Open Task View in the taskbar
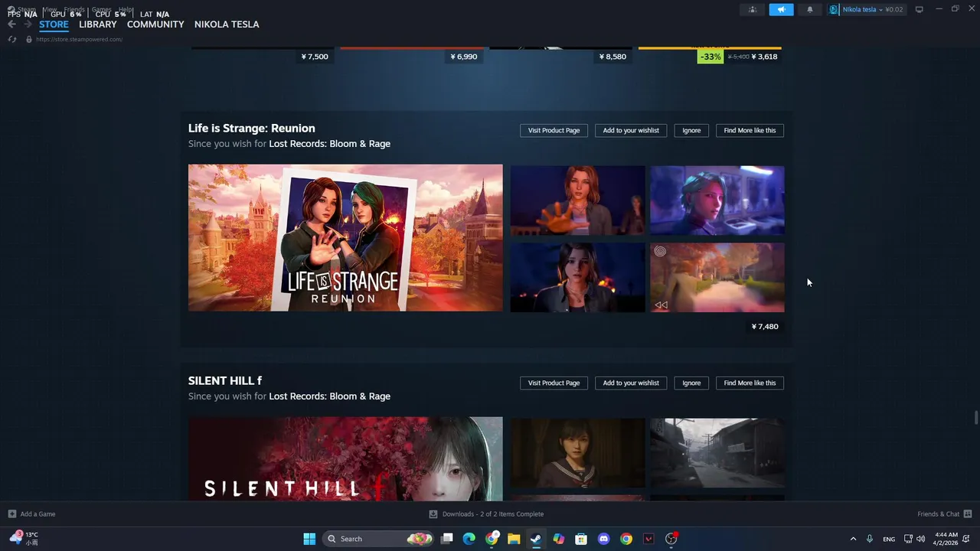This screenshot has height=551, width=980. coord(447,539)
